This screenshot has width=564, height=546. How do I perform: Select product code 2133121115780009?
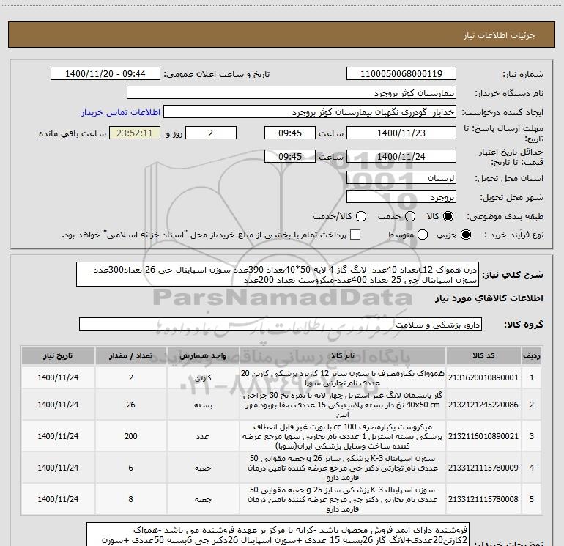[483, 468]
